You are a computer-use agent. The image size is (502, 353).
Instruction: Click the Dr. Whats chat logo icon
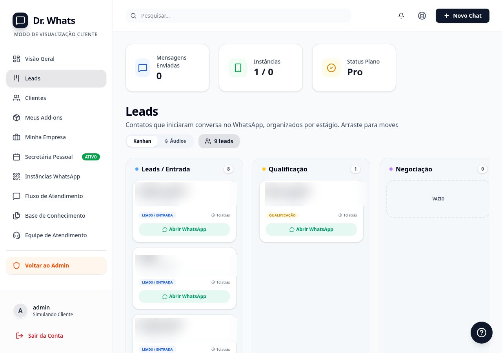pyautogui.click(x=20, y=20)
